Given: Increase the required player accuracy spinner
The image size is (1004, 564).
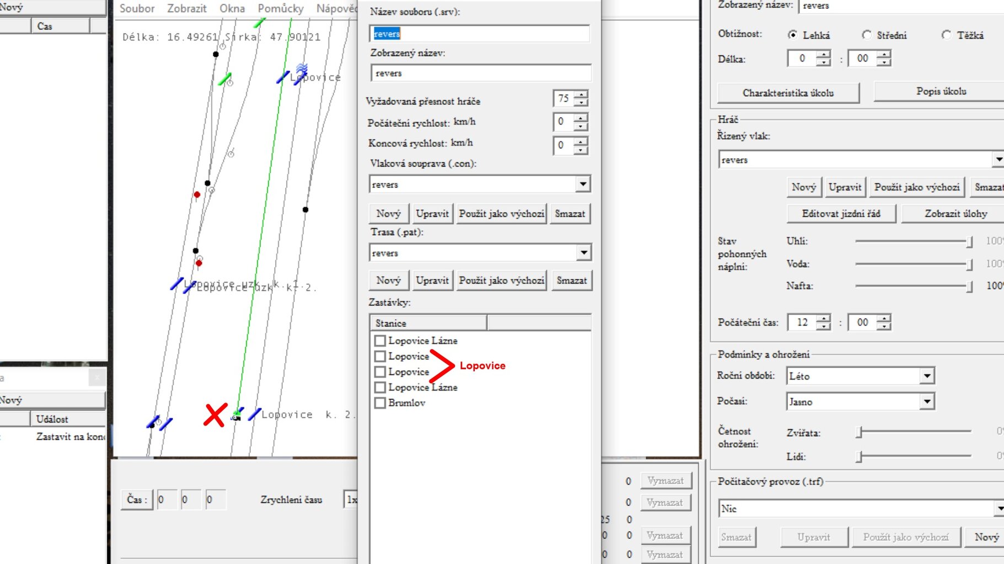Looking at the screenshot, I should click(581, 94).
